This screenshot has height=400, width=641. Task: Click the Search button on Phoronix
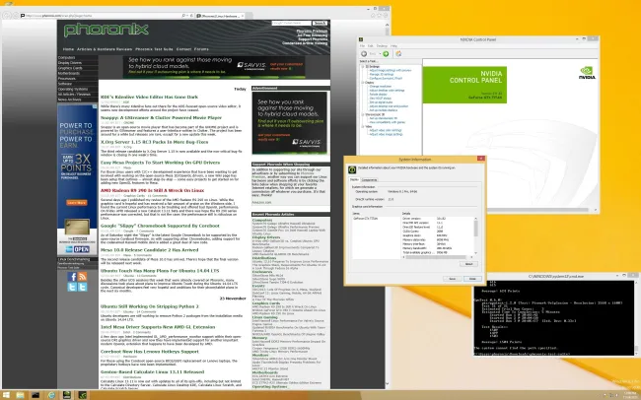[320, 24]
